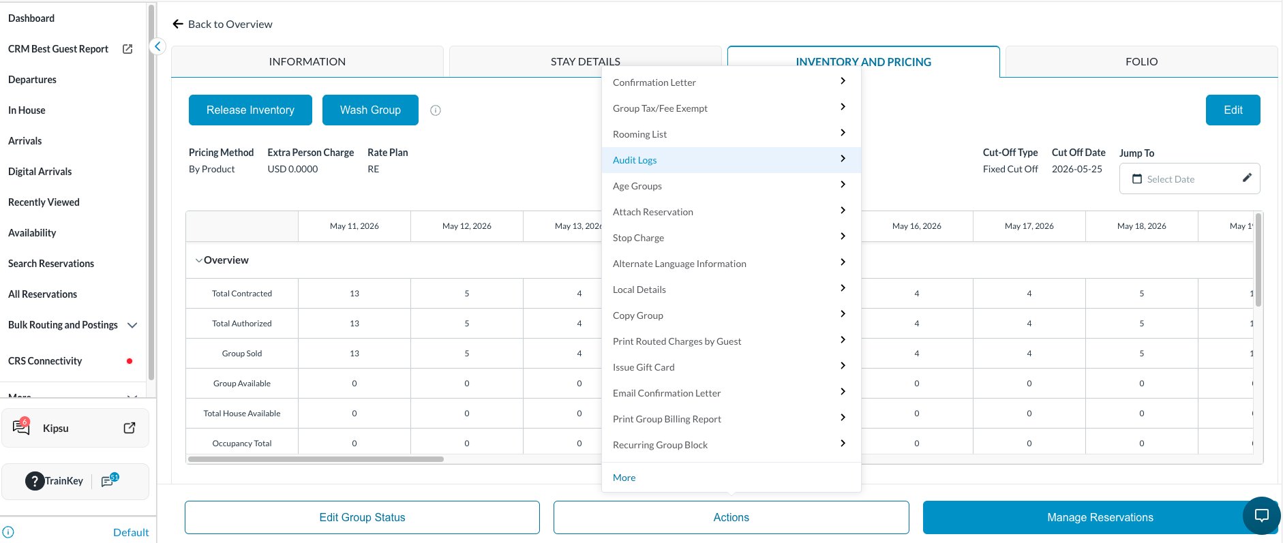Click the More link in Actions menu
Screen dimensions: 1283x543
624,478
